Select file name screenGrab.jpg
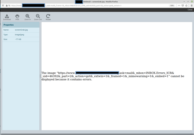Screen dimensions: 194x135 click(21, 30)
